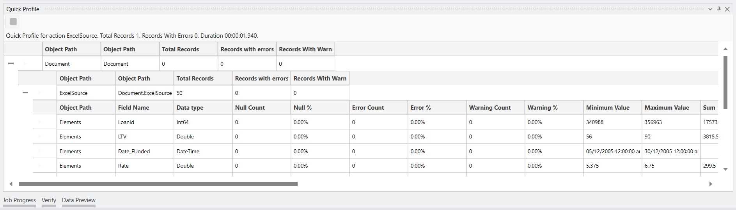Select the Date_FUnded field cell
736x210 pixels.
134,151
